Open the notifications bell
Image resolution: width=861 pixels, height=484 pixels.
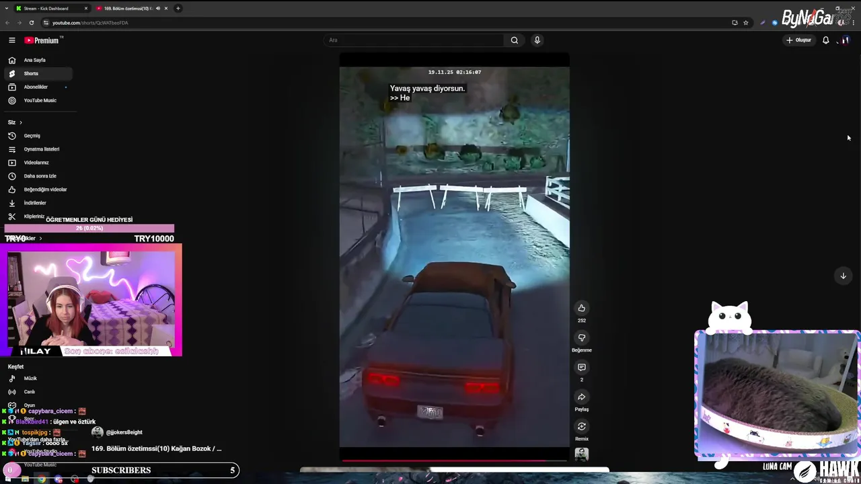click(826, 40)
